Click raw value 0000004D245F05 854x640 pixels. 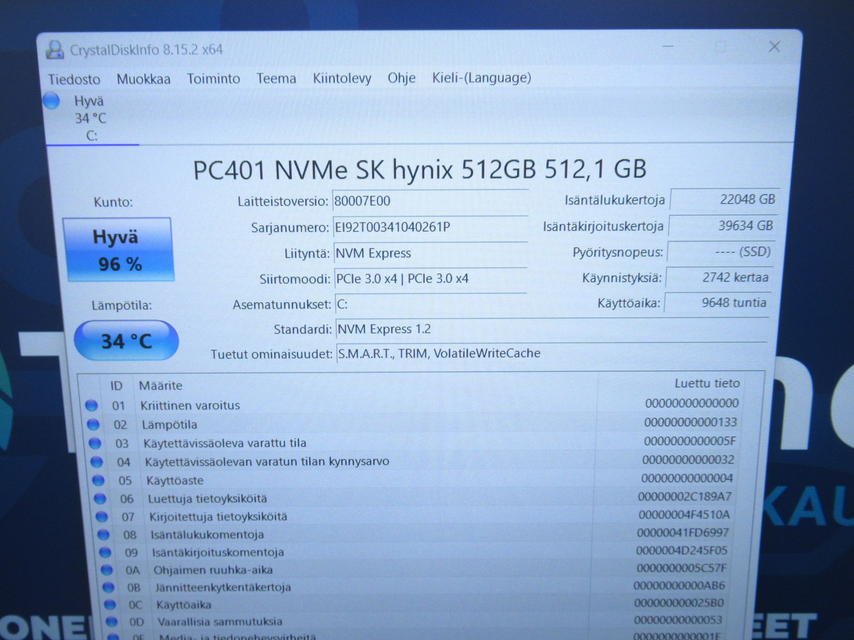[x=682, y=550]
